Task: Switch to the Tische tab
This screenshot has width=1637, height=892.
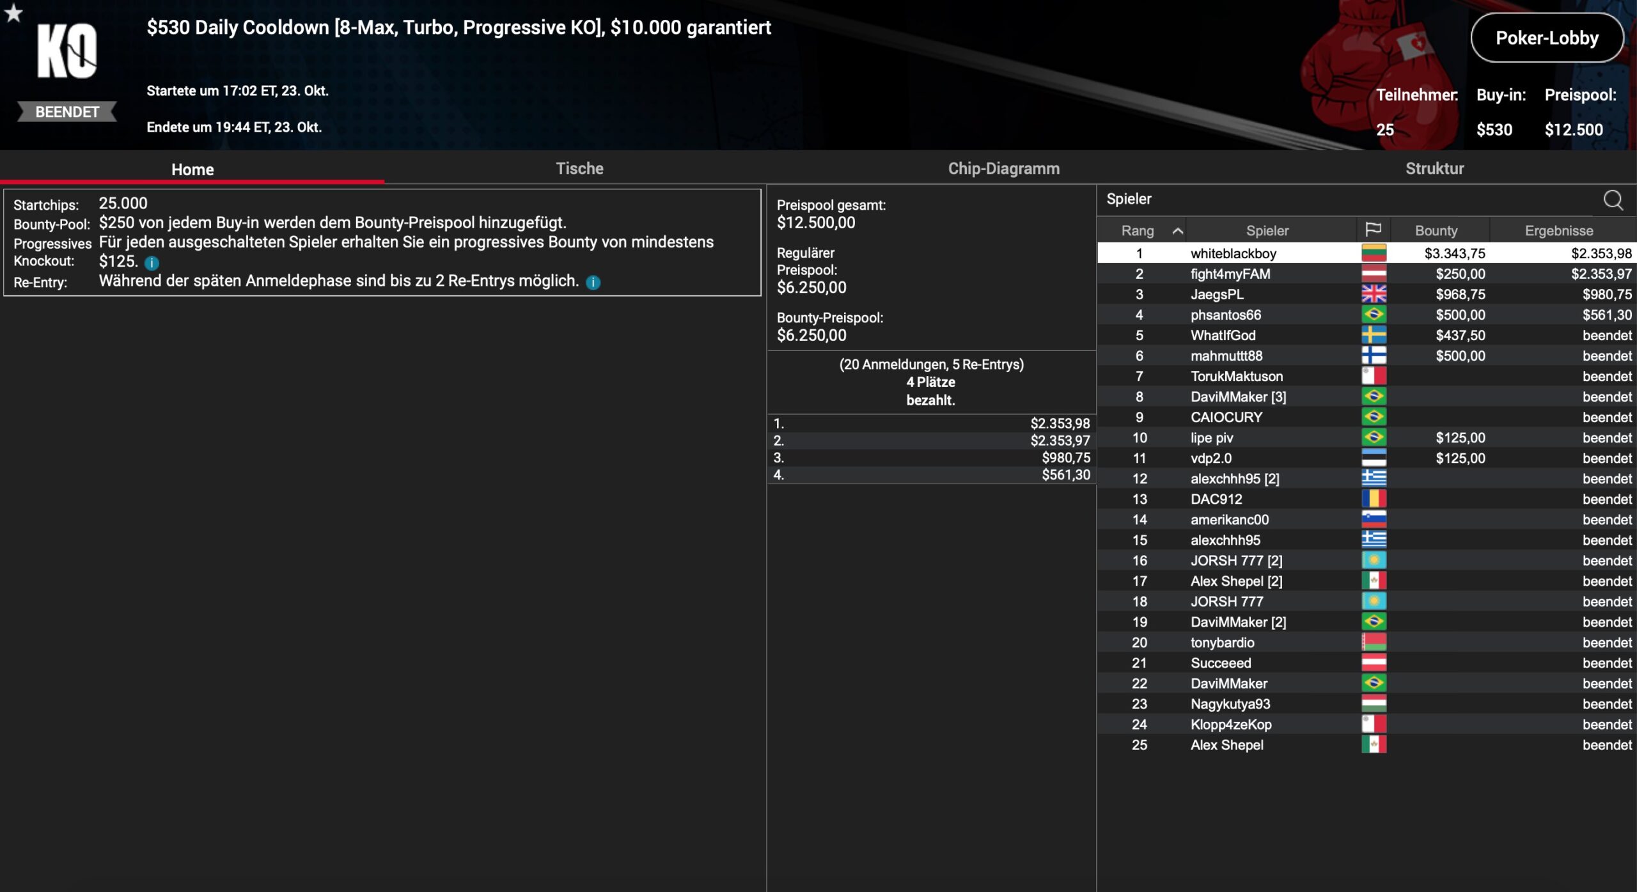Action: tap(579, 169)
